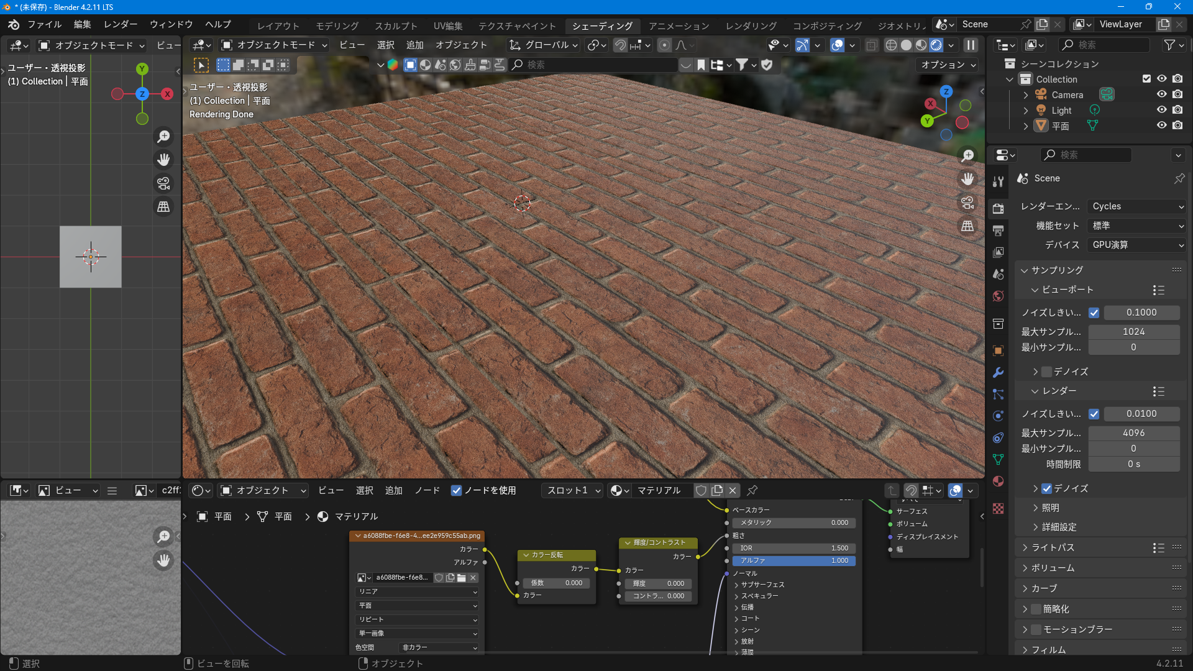Open the View Layer properties tab
This screenshot has width=1193, height=671.
[x=998, y=252]
